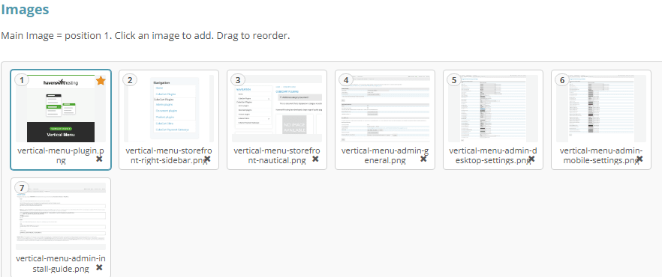Click position badge number 5
This screenshot has height=277, width=662.
[454, 80]
